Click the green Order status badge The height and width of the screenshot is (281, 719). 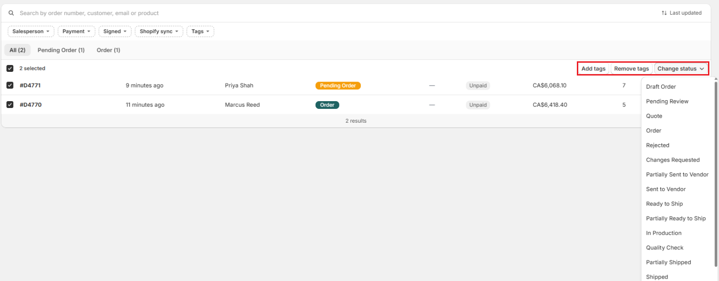click(327, 105)
